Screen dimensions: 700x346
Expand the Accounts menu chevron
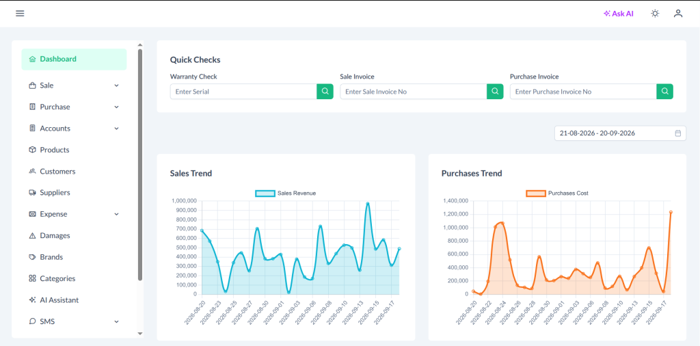point(116,128)
